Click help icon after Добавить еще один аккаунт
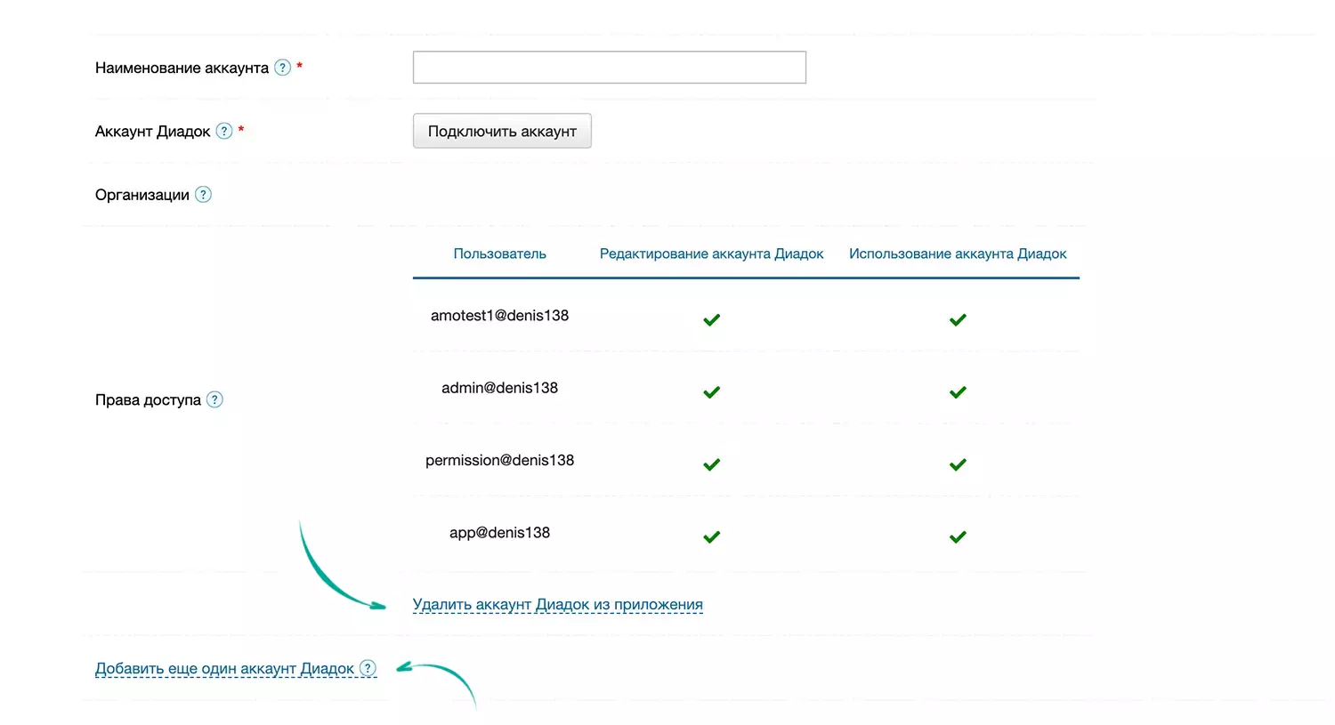The width and height of the screenshot is (1335, 725). point(368,668)
